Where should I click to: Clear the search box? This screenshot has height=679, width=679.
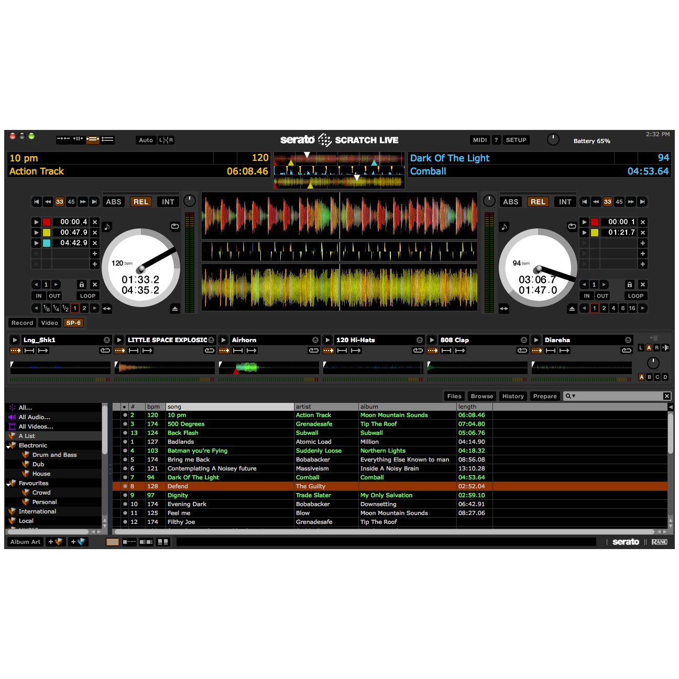(x=666, y=397)
